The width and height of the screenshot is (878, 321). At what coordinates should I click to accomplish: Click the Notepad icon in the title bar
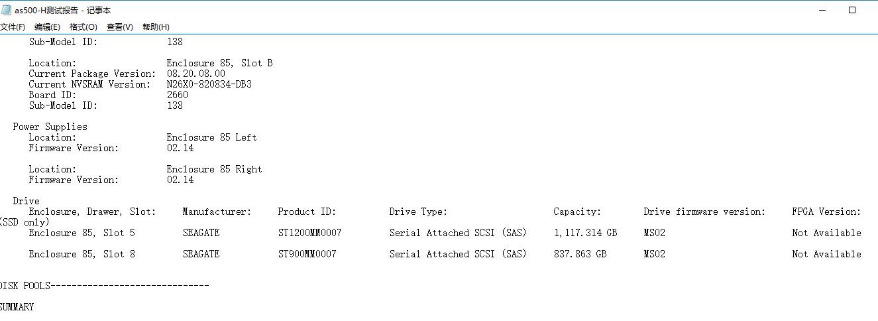click(x=6, y=10)
